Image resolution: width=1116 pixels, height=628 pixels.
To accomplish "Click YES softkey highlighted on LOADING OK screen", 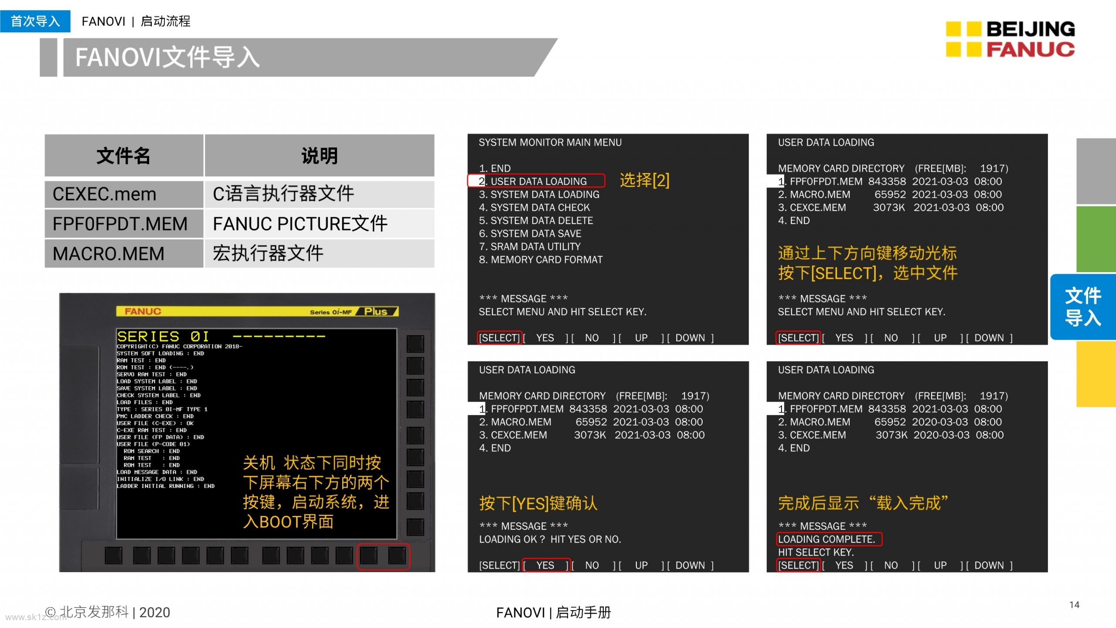I will pyautogui.click(x=546, y=566).
